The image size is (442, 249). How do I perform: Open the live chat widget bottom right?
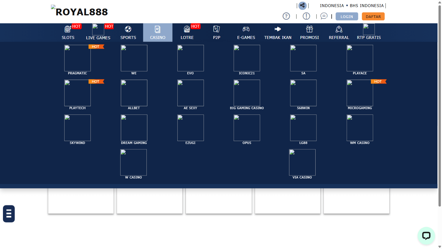click(x=426, y=236)
